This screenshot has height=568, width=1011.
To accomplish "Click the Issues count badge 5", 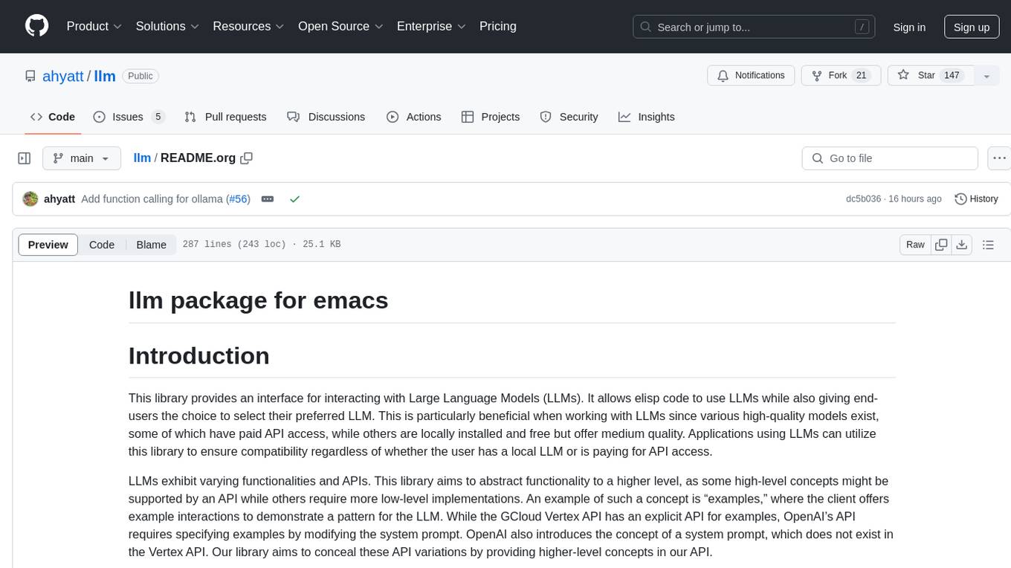I will click(158, 117).
